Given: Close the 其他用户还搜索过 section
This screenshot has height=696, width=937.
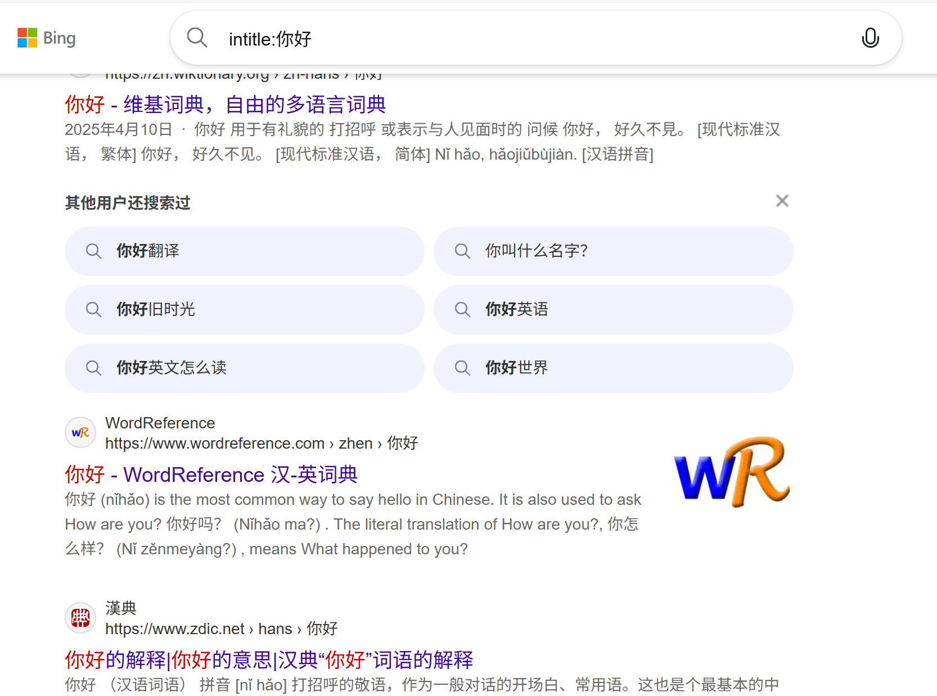Looking at the screenshot, I should pos(782,201).
